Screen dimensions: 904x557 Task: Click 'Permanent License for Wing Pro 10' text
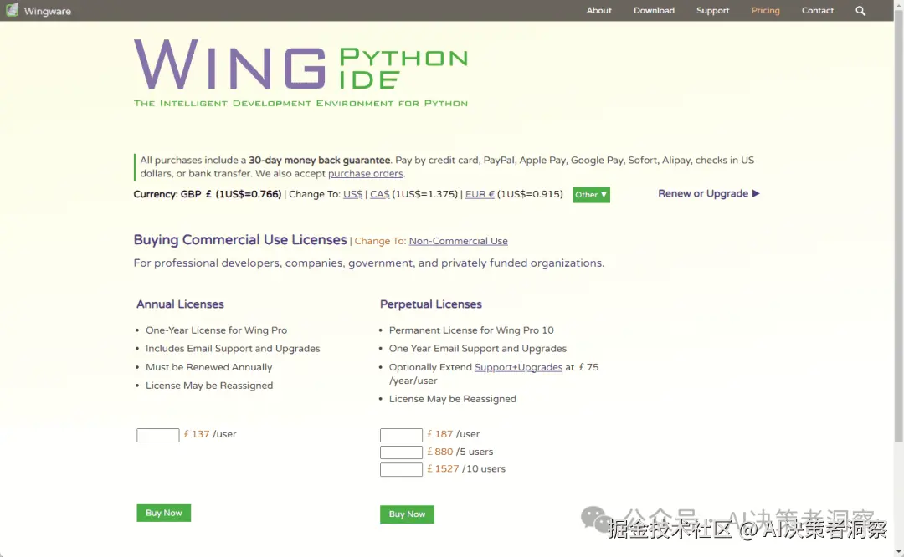click(471, 330)
